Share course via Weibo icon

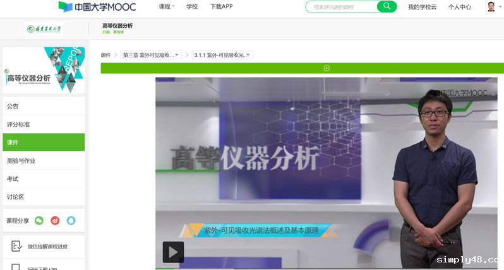pos(55,220)
